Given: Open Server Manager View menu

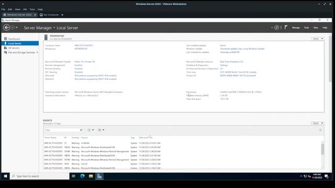Looking at the screenshot, I should point(316,28).
